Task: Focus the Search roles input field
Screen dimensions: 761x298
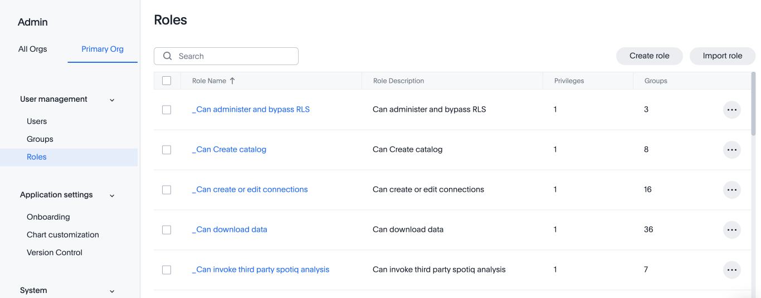Action: point(234,56)
